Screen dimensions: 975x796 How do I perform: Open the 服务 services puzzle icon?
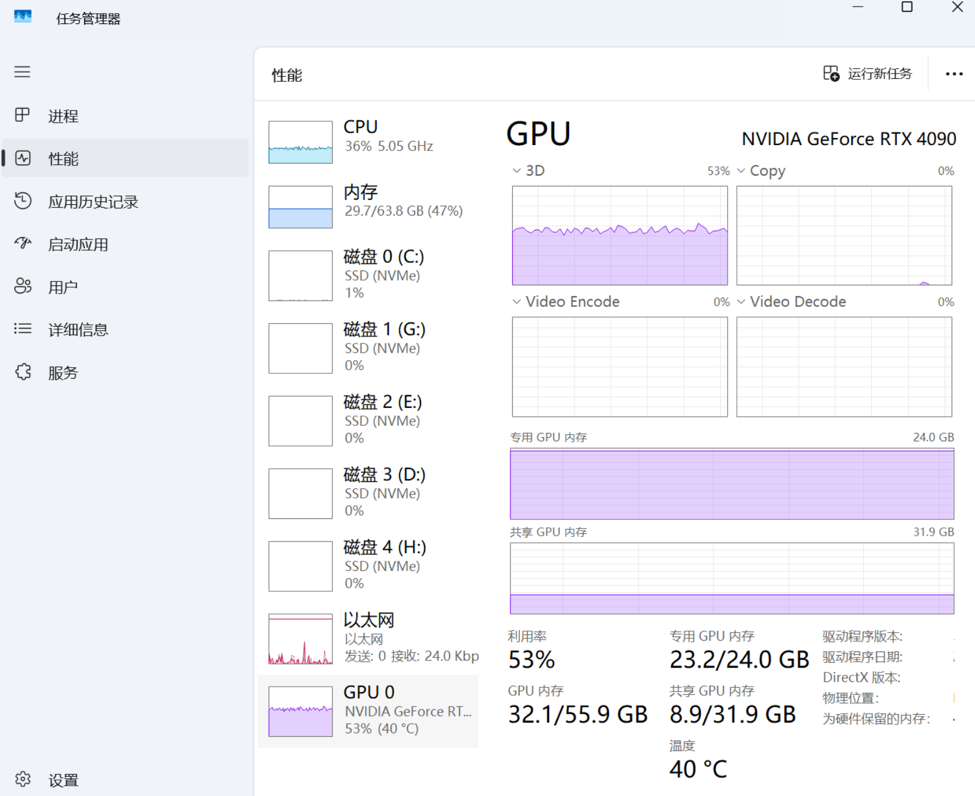point(23,372)
